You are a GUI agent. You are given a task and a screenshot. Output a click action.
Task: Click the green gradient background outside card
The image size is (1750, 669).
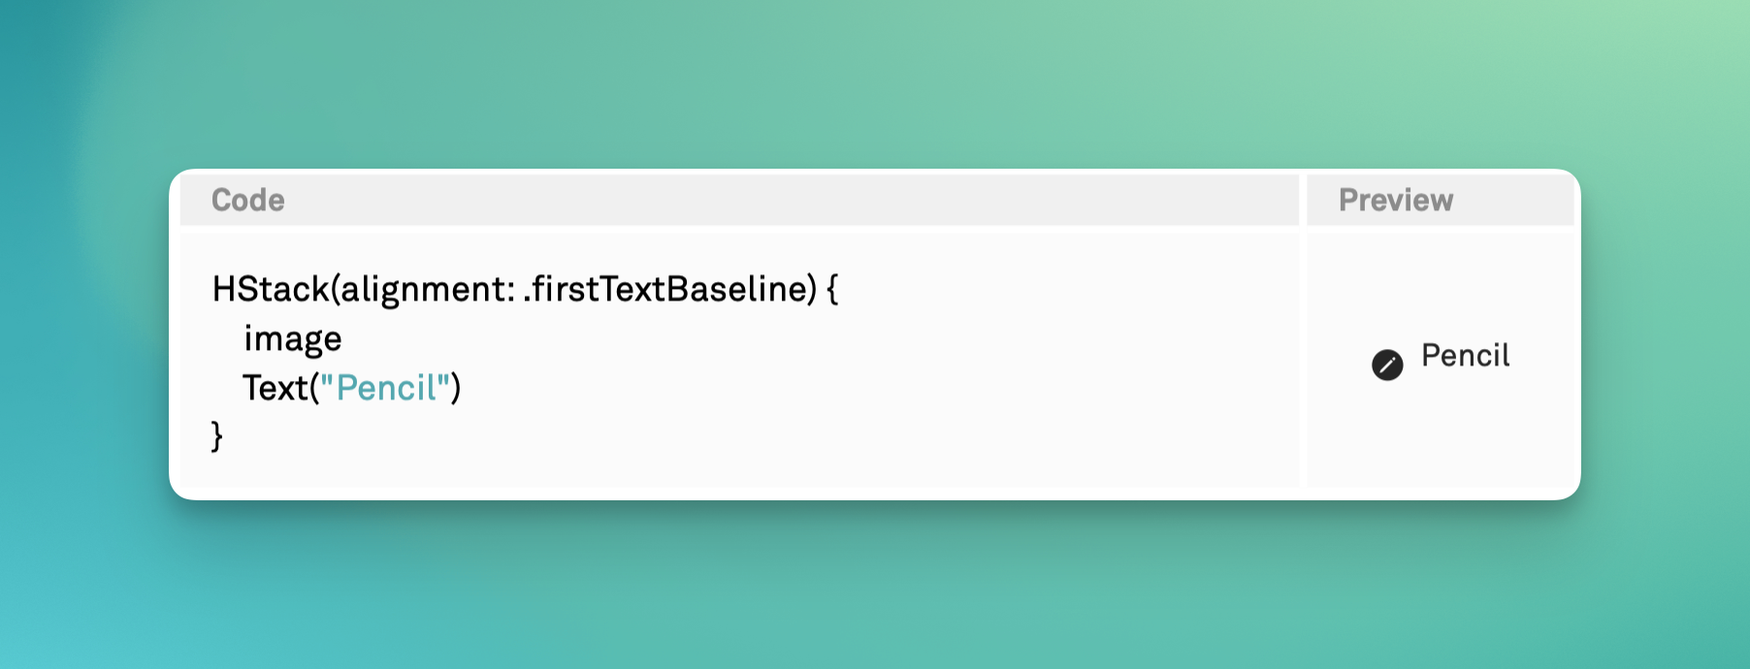pyautogui.click(x=873, y=87)
